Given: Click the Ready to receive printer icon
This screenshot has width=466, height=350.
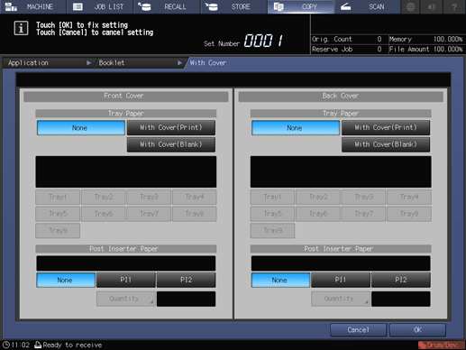Looking at the screenshot, I should 38,345.
